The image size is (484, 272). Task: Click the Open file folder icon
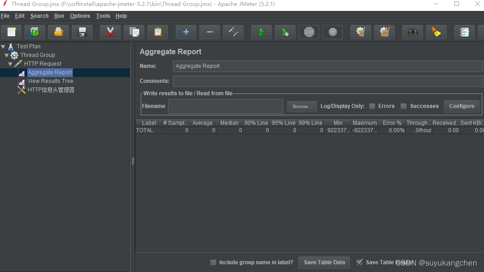59,32
